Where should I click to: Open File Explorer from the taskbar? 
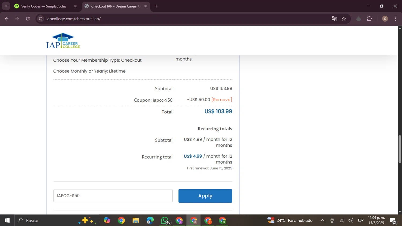(x=136, y=220)
